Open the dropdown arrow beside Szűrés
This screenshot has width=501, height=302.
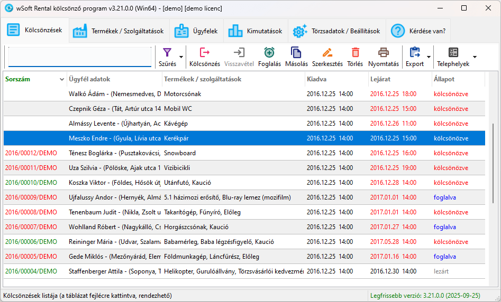[181, 57]
